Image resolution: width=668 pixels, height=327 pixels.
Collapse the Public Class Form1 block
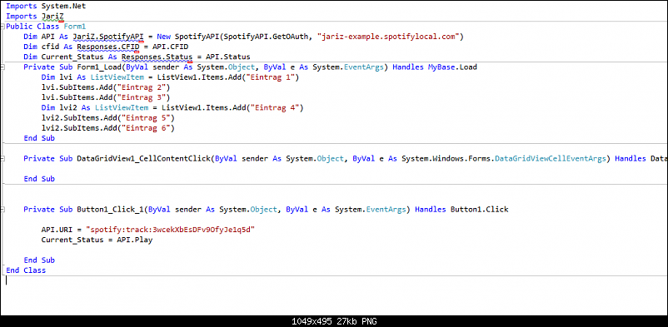(2, 27)
